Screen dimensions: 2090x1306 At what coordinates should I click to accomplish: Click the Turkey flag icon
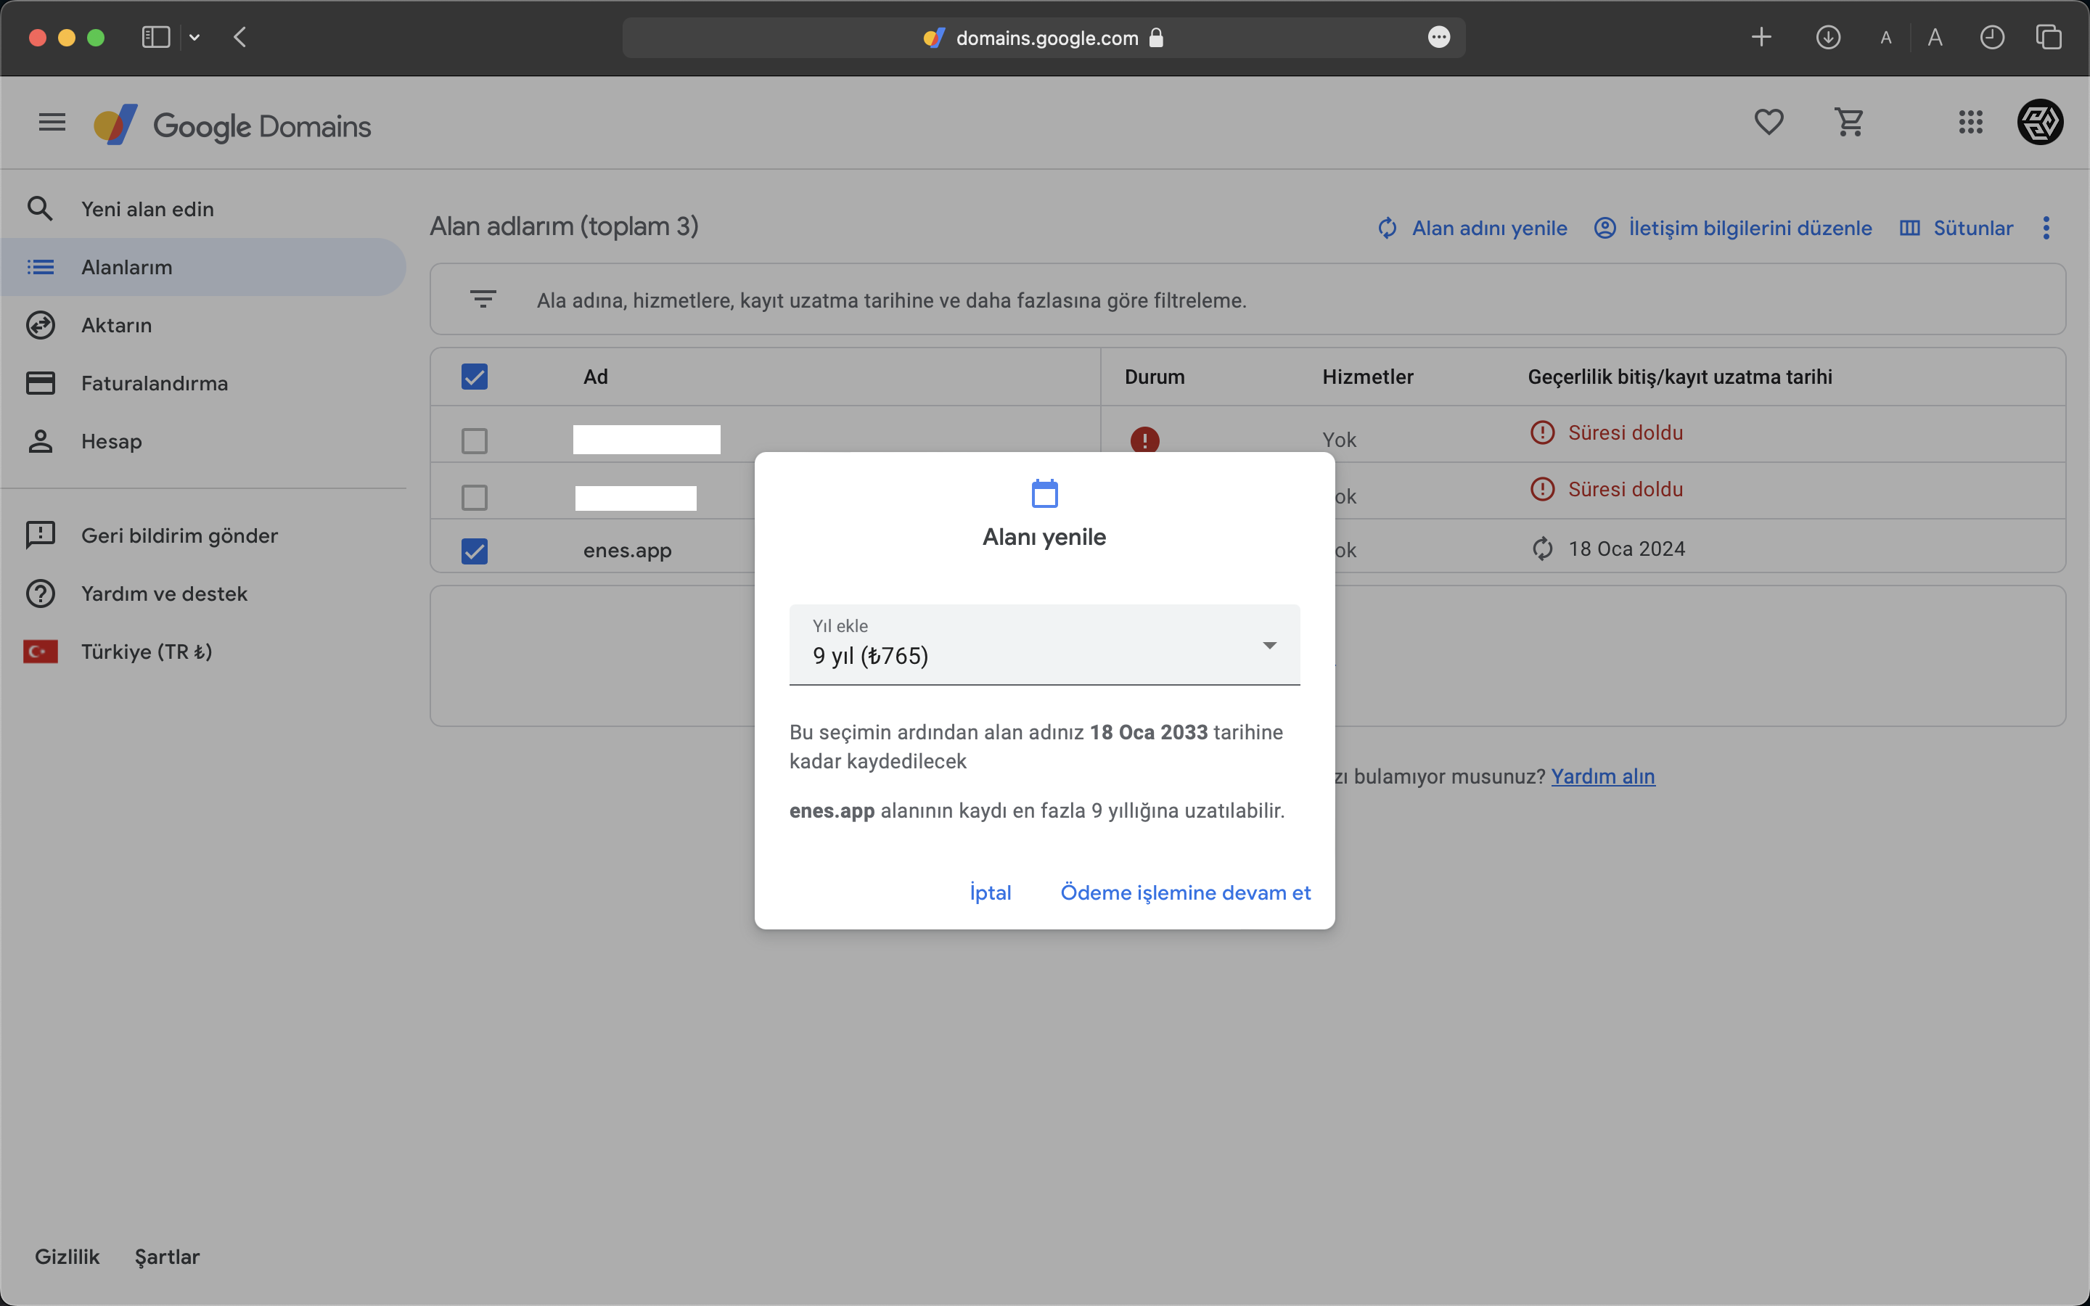(x=41, y=652)
